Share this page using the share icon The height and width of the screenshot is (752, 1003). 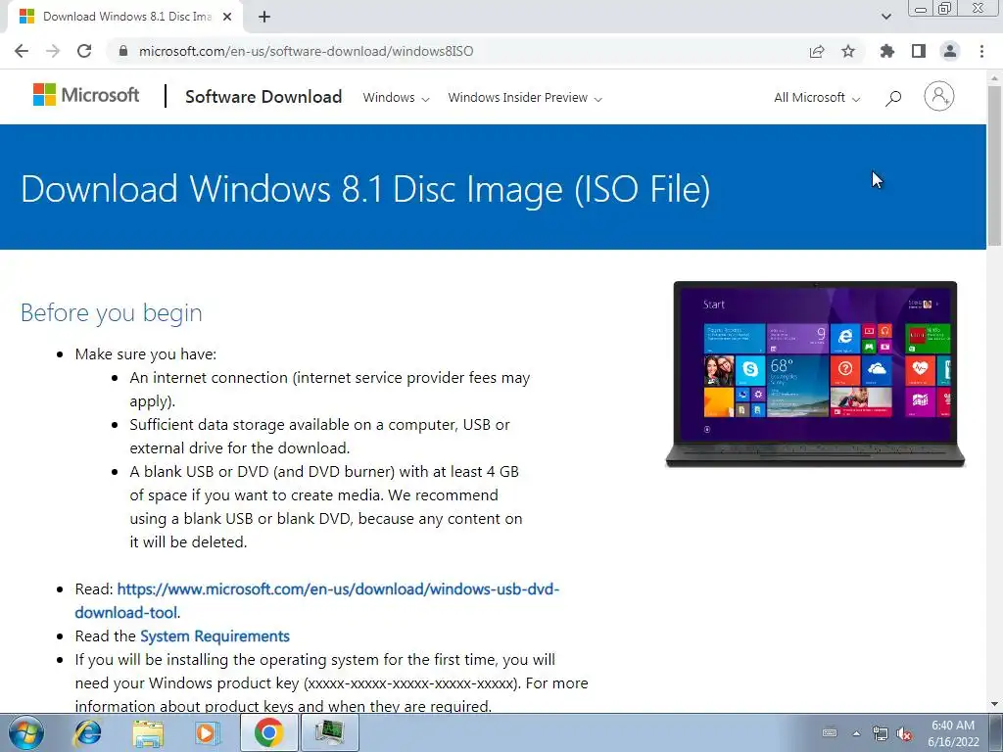point(817,51)
